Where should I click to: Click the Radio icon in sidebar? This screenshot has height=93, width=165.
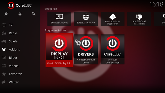(4, 33)
